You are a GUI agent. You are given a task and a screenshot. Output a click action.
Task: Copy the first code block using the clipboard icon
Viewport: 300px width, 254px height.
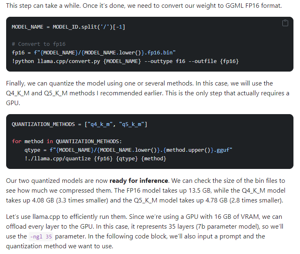click(x=285, y=23)
